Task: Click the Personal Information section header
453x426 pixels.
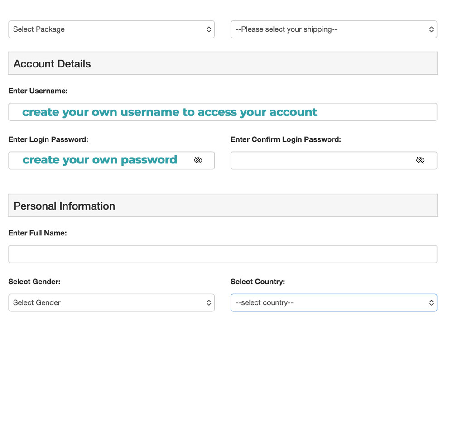Action: pos(223,206)
